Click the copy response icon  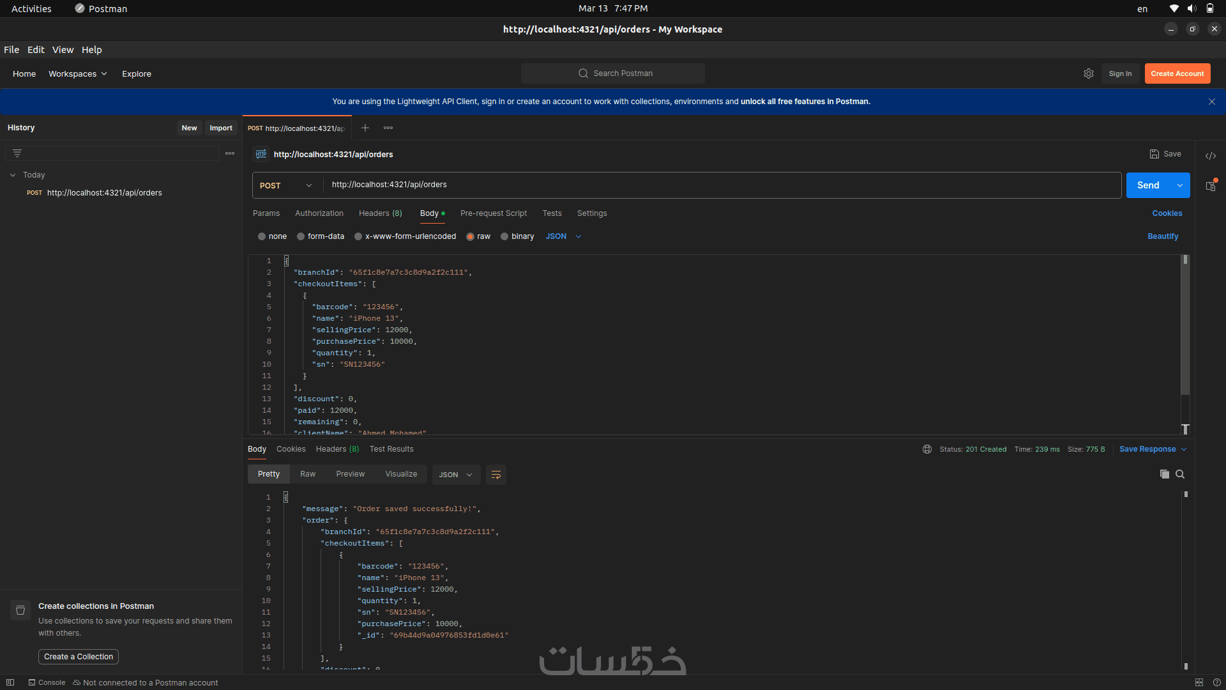pyautogui.click(x=1164, y=474)
